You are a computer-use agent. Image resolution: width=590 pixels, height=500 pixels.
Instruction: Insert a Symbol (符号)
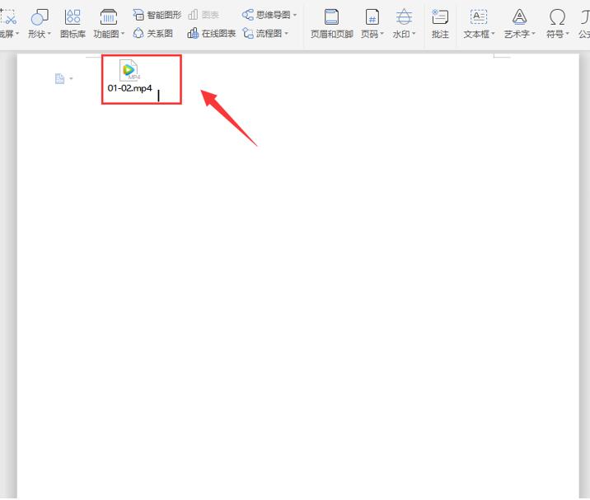click(x=557, y=23)
